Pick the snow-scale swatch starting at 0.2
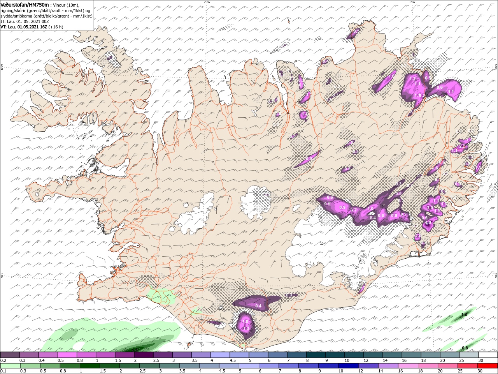 pyautogui.click(x=10, y=355)
